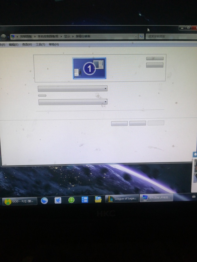
Task: Open the orientation dropdown under the small blank button
Action: pos(73,102)
